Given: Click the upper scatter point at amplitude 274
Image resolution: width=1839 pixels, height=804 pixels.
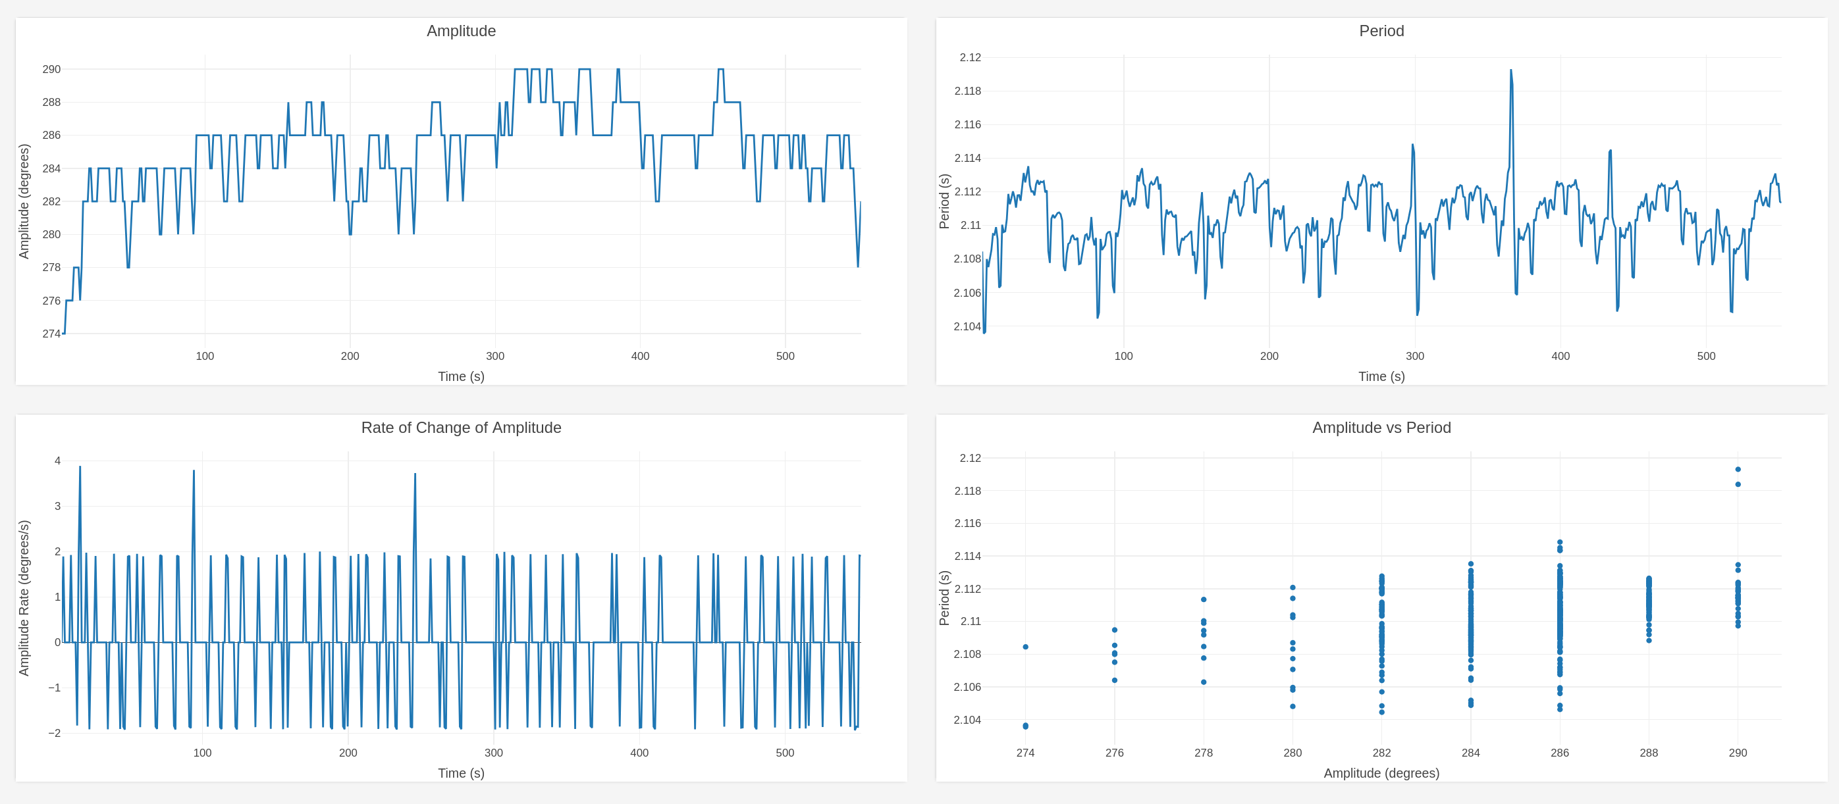Looking at the screenshot, I should [x=1025, y=647].
